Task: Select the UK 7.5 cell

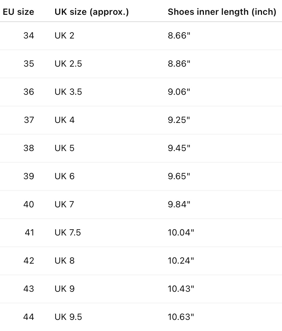Action: (68, 233)
